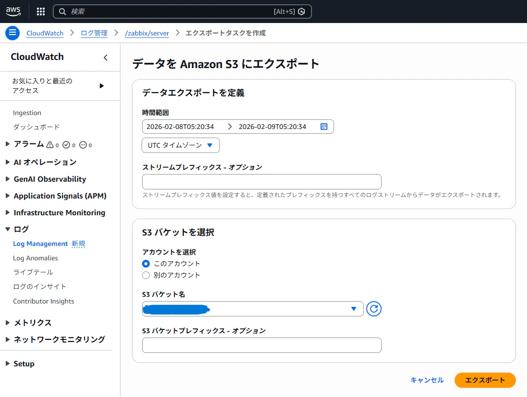Open the UTC タイムゾーン dropdown
Viewport: 527px width, 397px height.
[x=180, y=145]
